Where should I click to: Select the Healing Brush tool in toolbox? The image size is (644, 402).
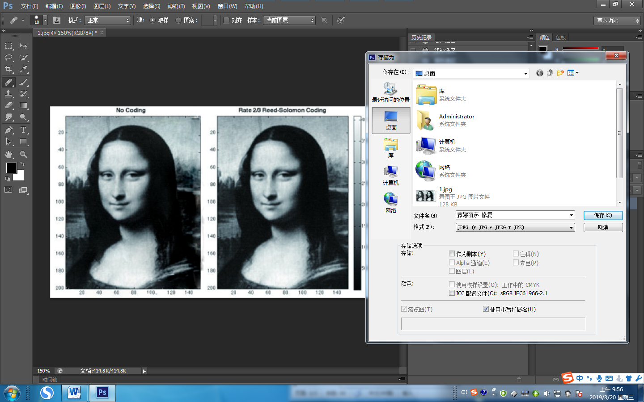click(x=8, y=82)
